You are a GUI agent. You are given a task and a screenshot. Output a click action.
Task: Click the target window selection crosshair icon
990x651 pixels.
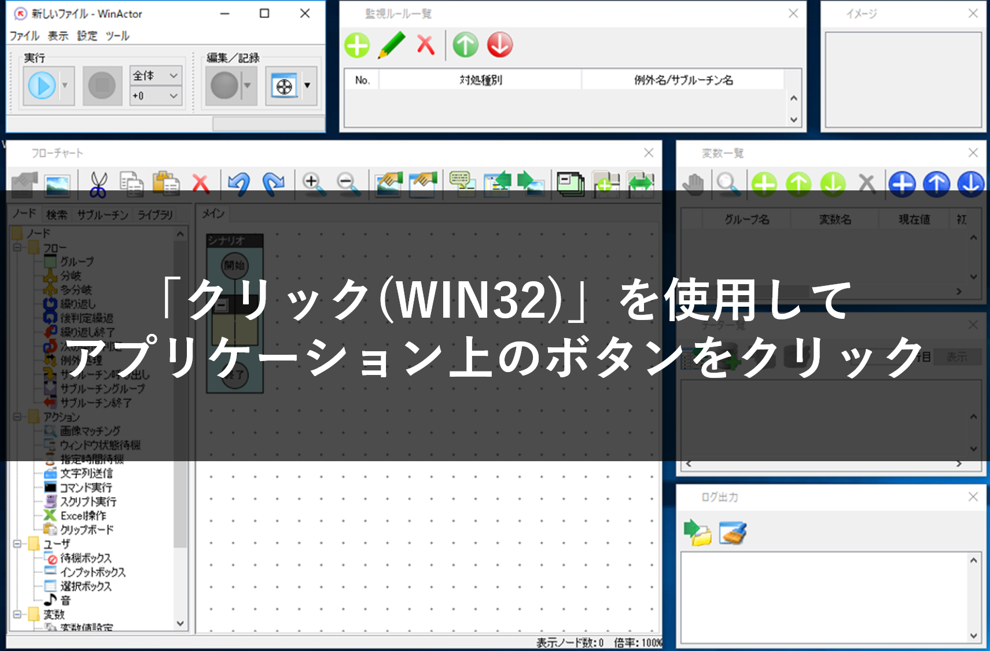point(284,86)
